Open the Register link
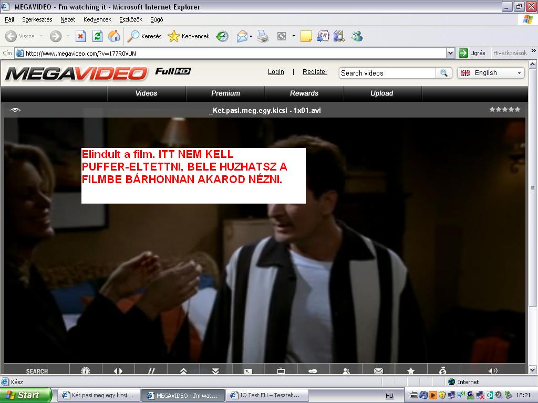538x403 pixels. click(315, 71)
